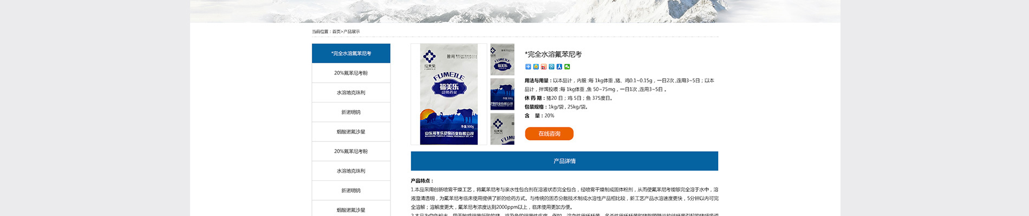
Task: Click the 产品展示 breadcrumb link
Action: (x=351, y=32)
